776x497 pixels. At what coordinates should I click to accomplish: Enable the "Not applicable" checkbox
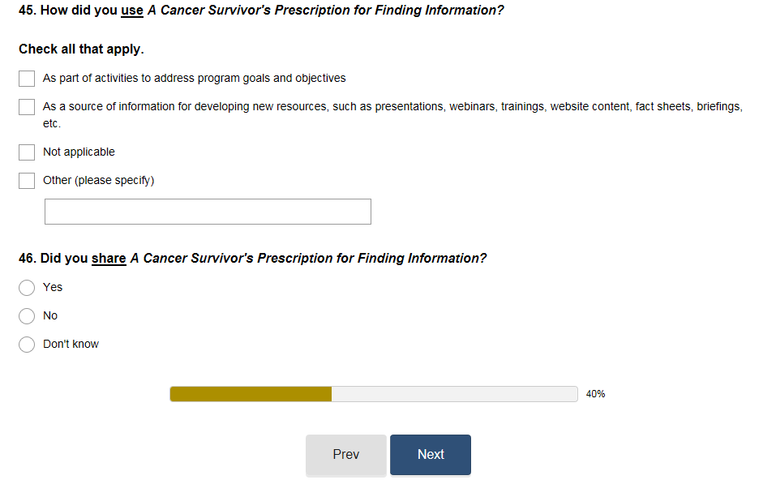coord(27,152)
